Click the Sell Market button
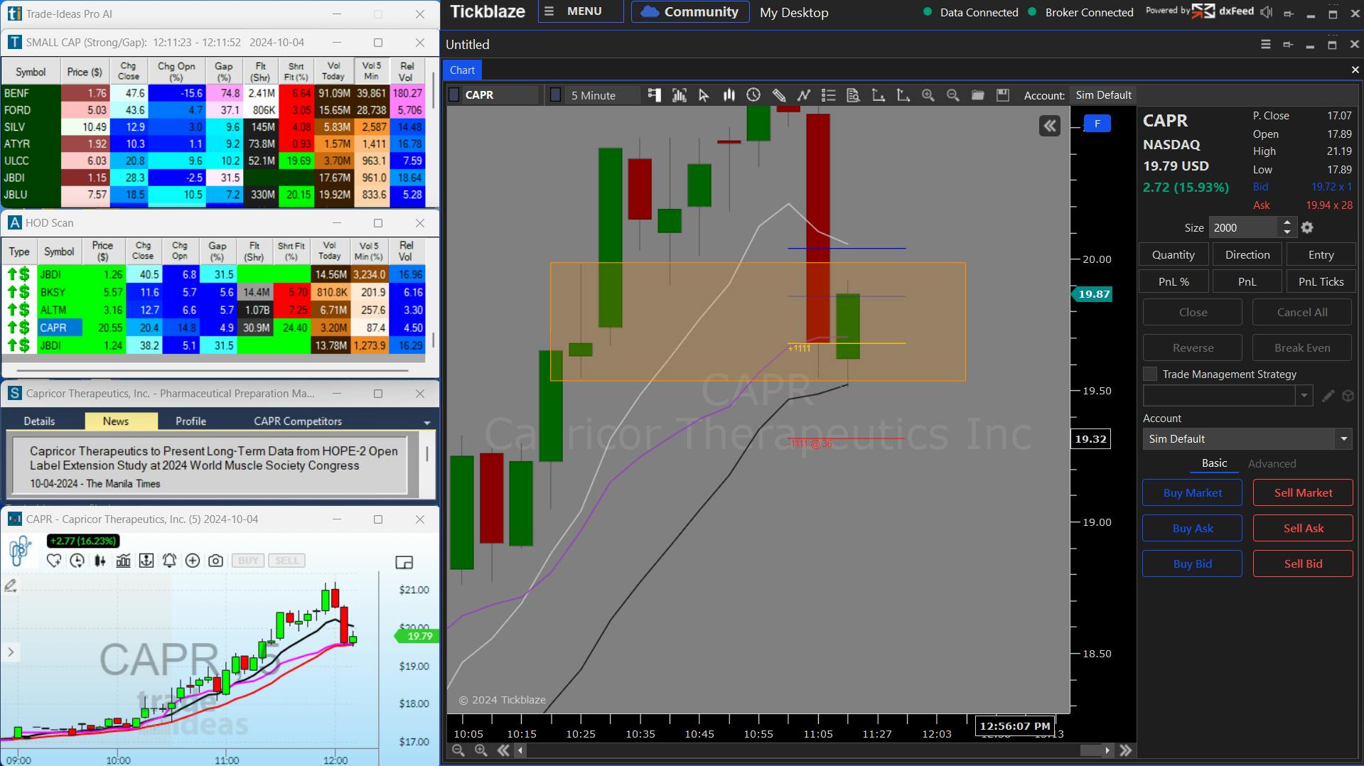 coord(1303,492)
